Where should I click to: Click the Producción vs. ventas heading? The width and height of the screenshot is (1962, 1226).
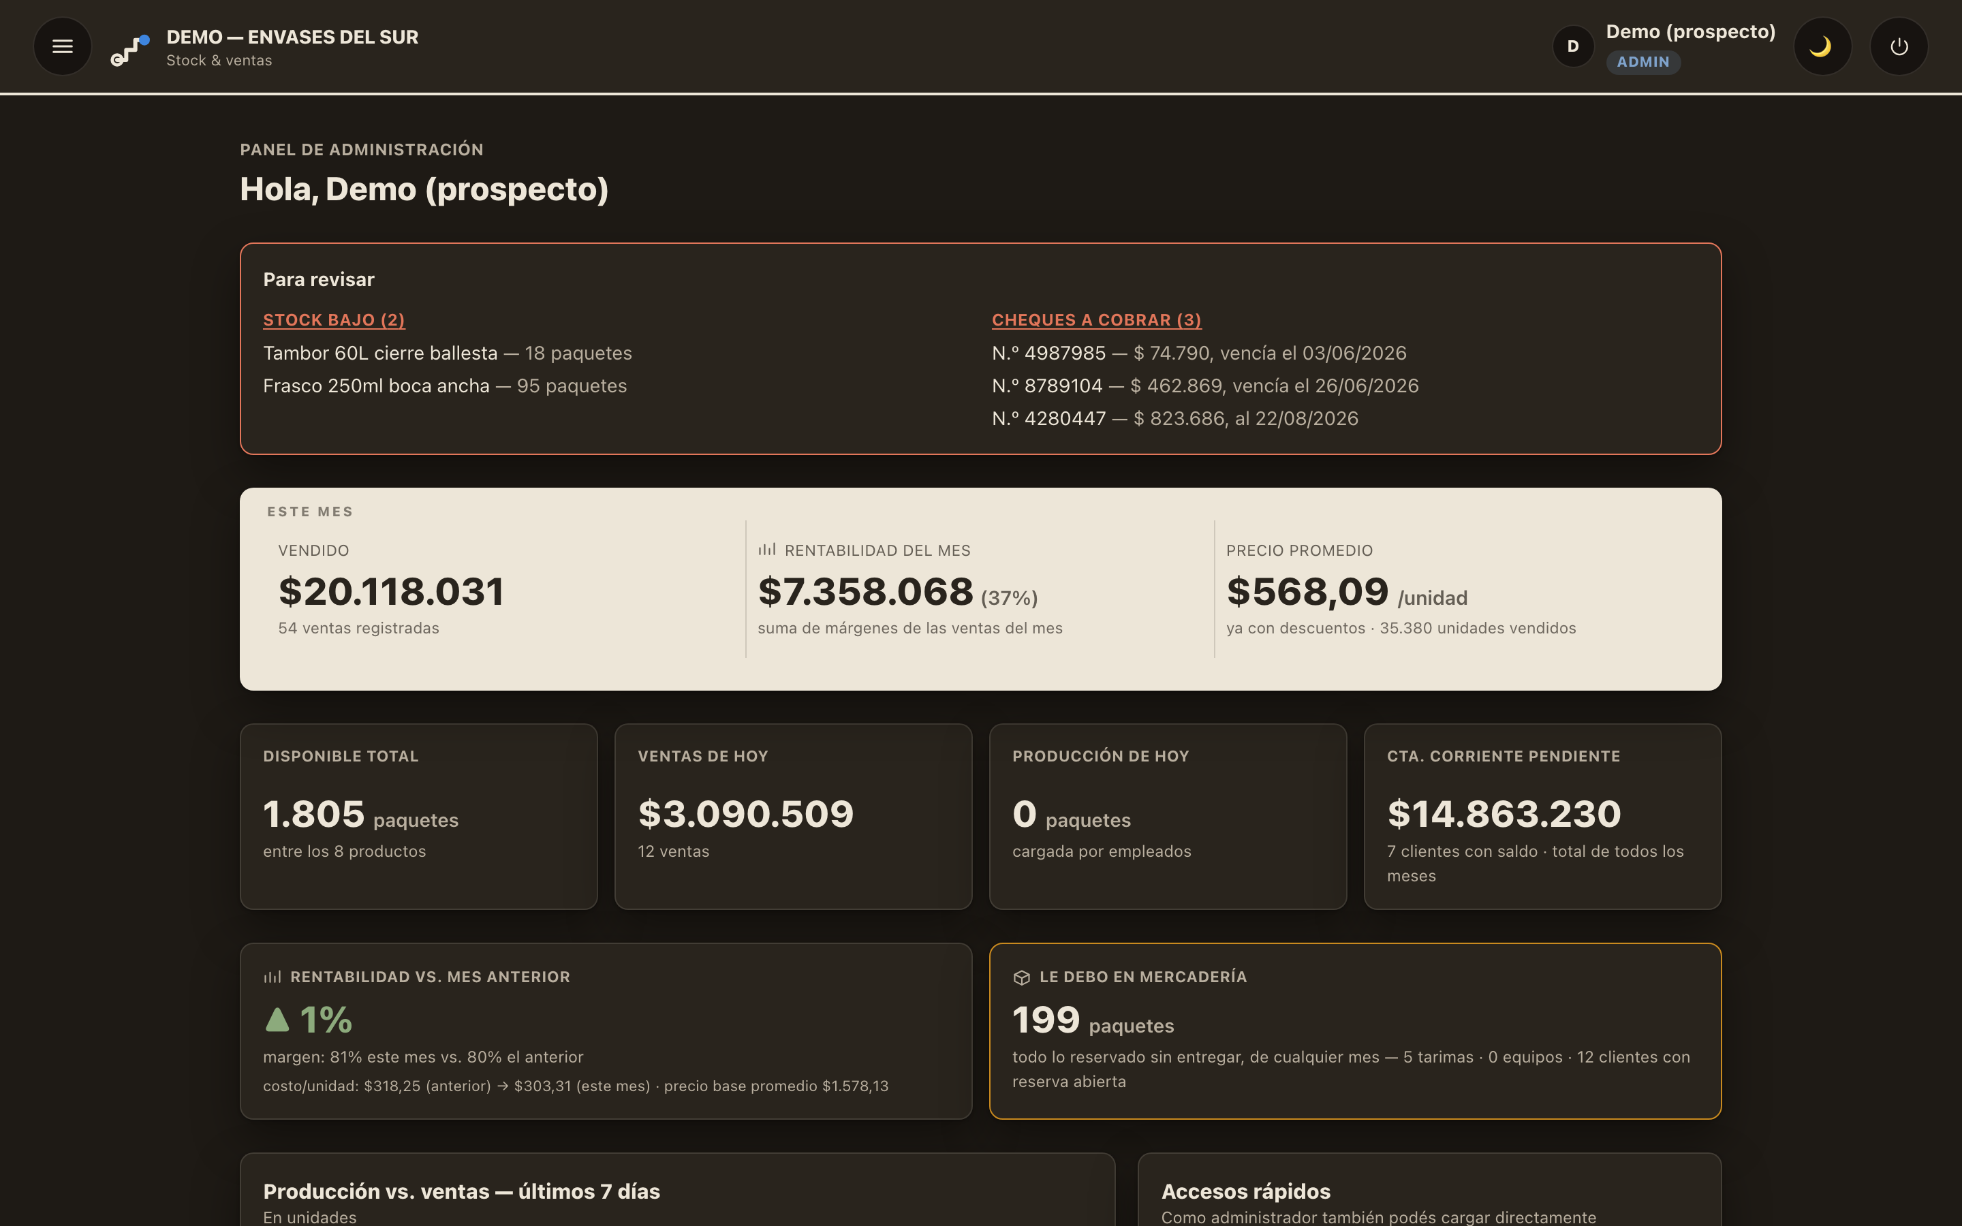(461, 1191)
